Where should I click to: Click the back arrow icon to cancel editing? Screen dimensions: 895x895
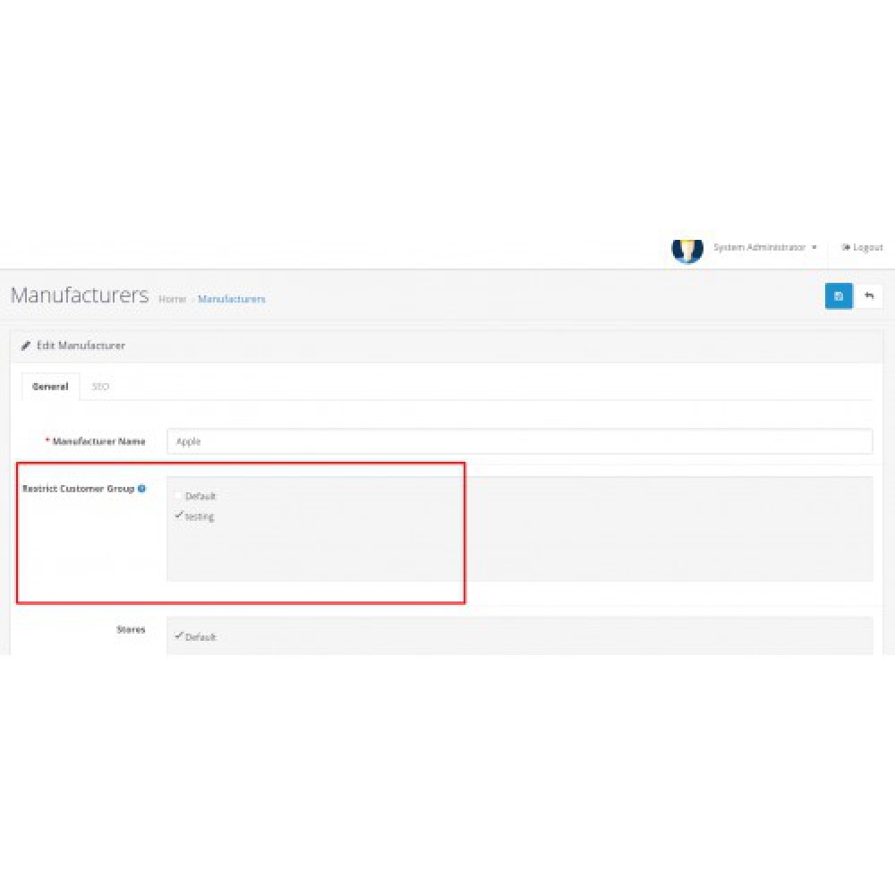(x=869, y=295)
